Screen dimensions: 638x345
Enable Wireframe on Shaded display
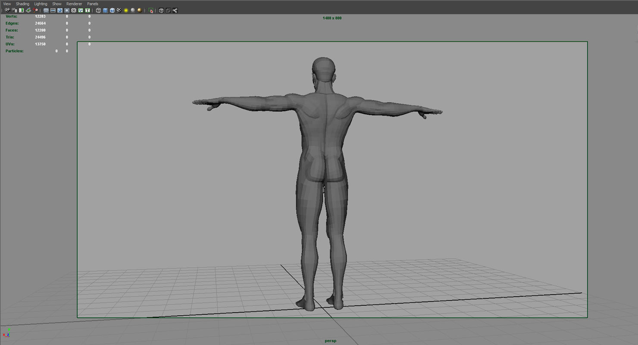[112, 10]
